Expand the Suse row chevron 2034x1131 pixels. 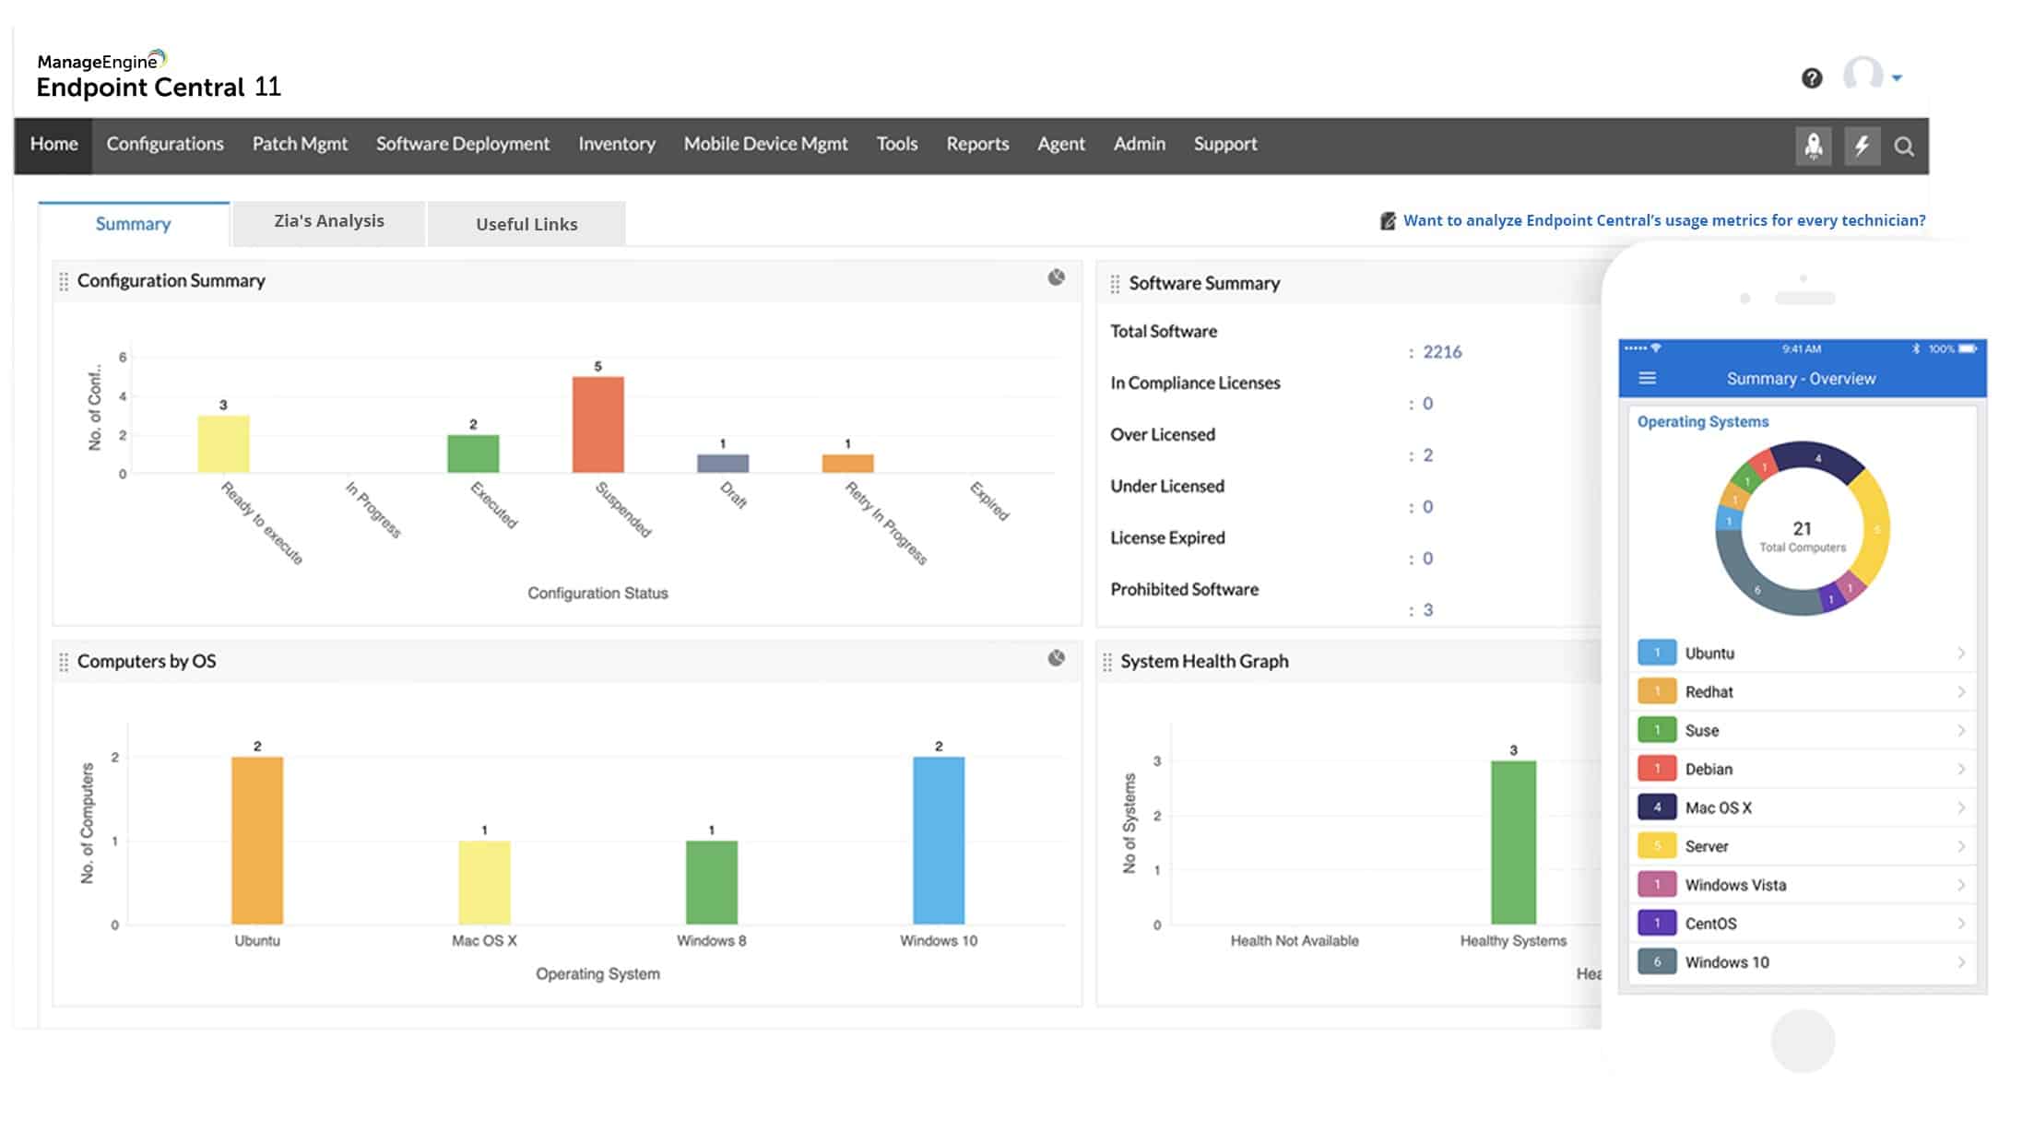(1961, 730)
